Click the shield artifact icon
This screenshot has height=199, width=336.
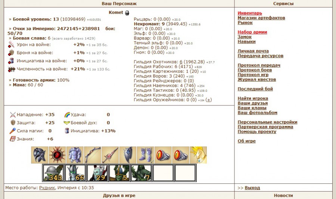point(128,155)
